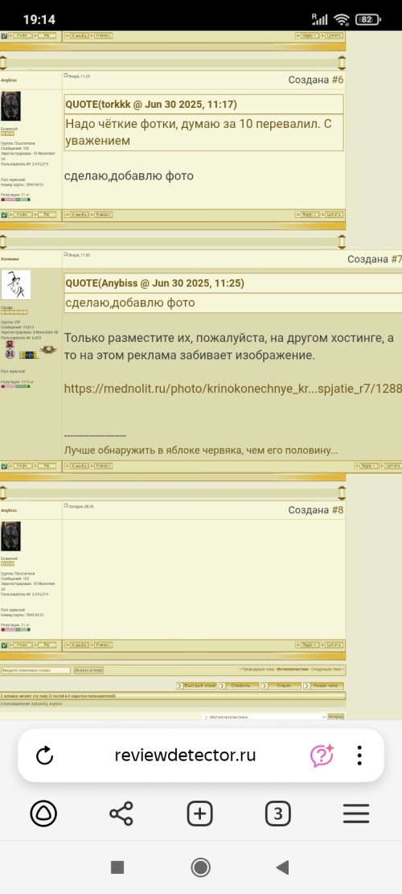
Task: Click the right scroll ornament above post #8
Action: (342, 492)
